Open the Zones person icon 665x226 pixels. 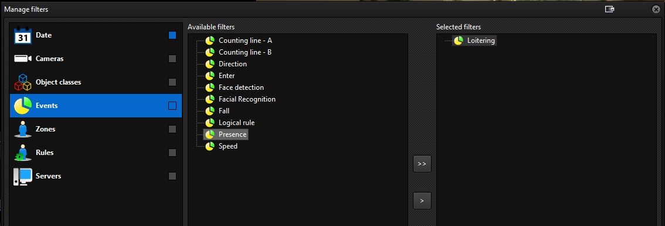[23, 129]
